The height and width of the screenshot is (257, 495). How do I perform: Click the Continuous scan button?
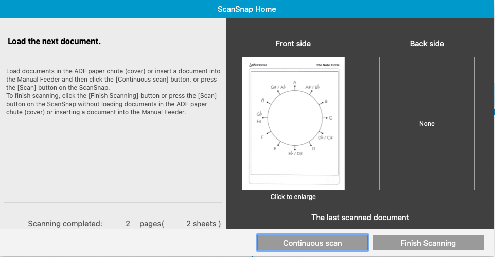click(x=312, y=243)
